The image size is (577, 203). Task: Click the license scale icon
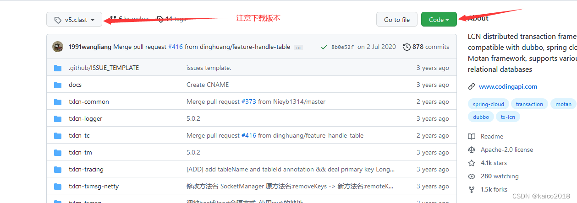click(x=472, y=150)
